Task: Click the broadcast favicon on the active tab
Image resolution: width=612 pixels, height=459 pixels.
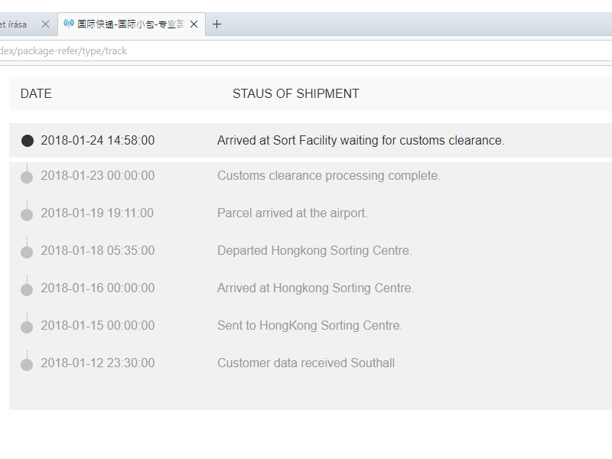Action: point(69,24)
